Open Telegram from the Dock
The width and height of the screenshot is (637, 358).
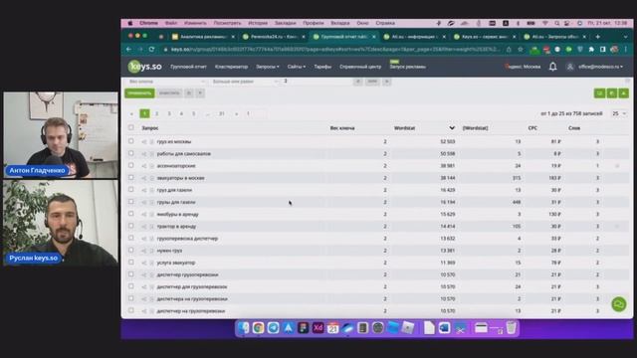pos(273,328)
